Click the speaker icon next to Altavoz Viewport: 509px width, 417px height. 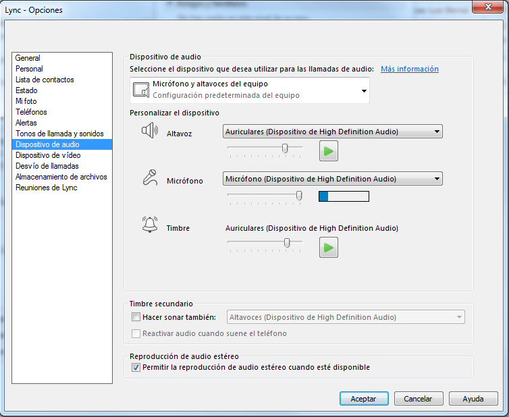click(150, 130)
